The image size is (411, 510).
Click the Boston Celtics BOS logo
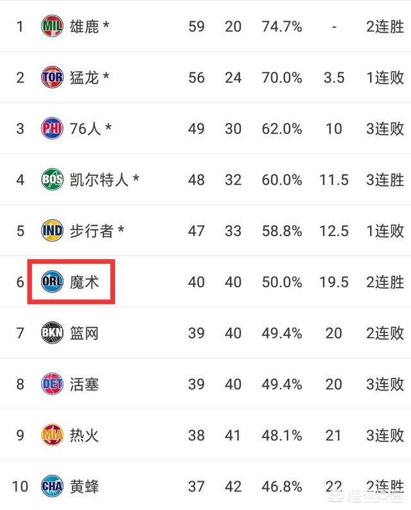[52, 179]
